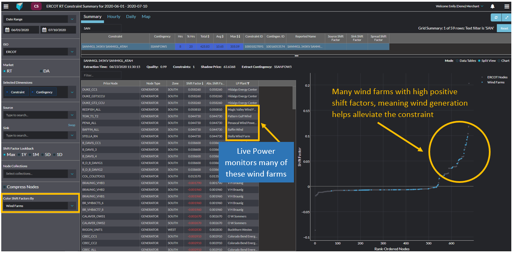Open notifications via the bell icon
Screen dimensions: 513x253
[494, 6]
